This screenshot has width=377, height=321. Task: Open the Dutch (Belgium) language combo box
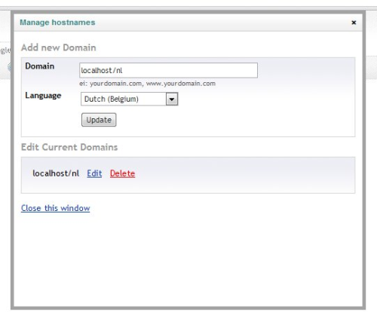[130, 99]
